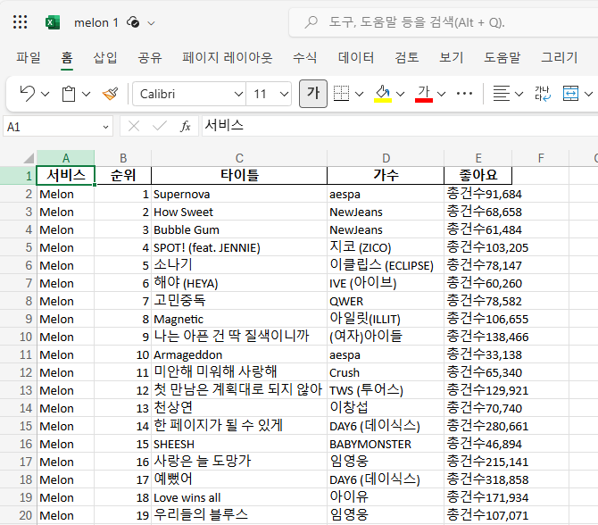This screenshot has height=525, width=598.
Task: Select the 타이틀 header cell
Action: point(239,176)
